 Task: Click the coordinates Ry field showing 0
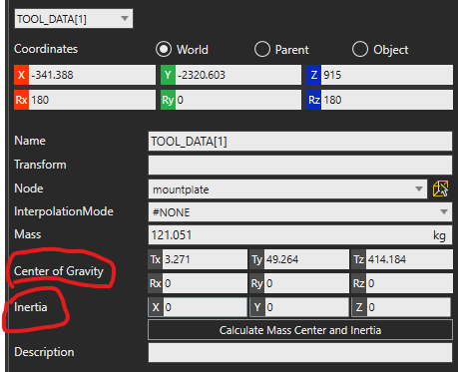coord(238,100)
